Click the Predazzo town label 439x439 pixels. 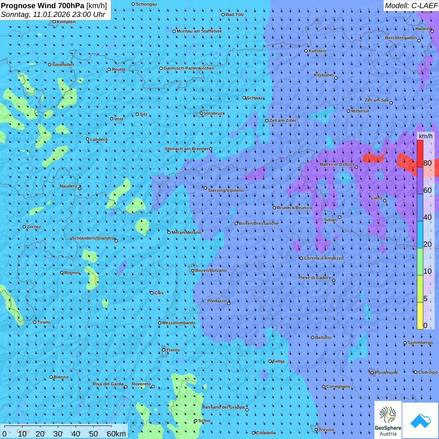[217, 301]
